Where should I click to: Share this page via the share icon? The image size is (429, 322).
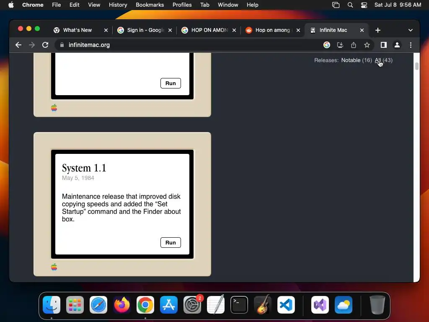[x=354, y=45]
